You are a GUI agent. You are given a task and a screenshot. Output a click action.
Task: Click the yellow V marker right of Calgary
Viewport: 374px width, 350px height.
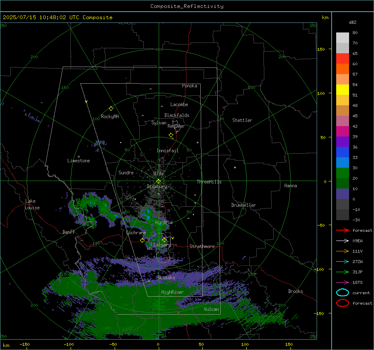(x=173, y=238)
